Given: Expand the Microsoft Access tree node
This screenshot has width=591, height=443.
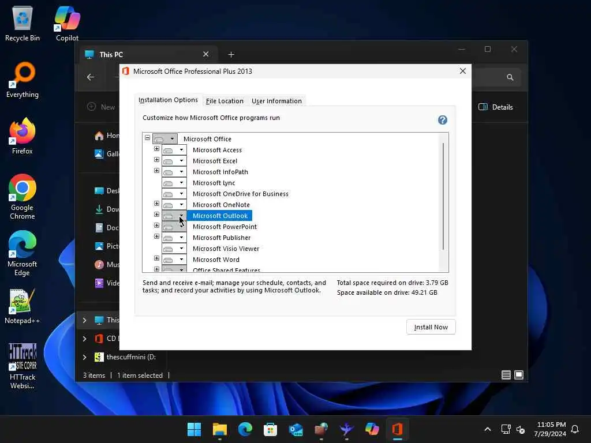Looking at the screenshot, I should tap(157, 149).
